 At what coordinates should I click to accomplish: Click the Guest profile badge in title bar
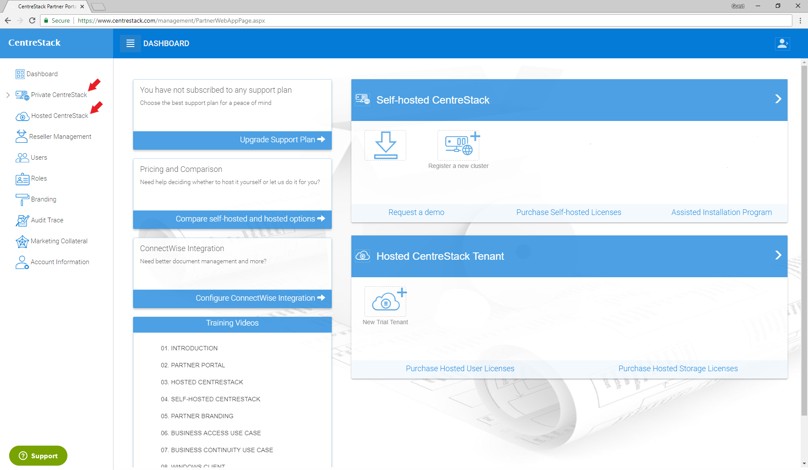coord(738,6)
